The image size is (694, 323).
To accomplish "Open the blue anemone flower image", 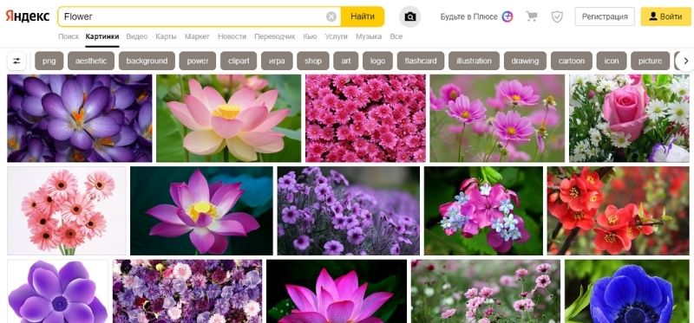I will tap(626, 291).
